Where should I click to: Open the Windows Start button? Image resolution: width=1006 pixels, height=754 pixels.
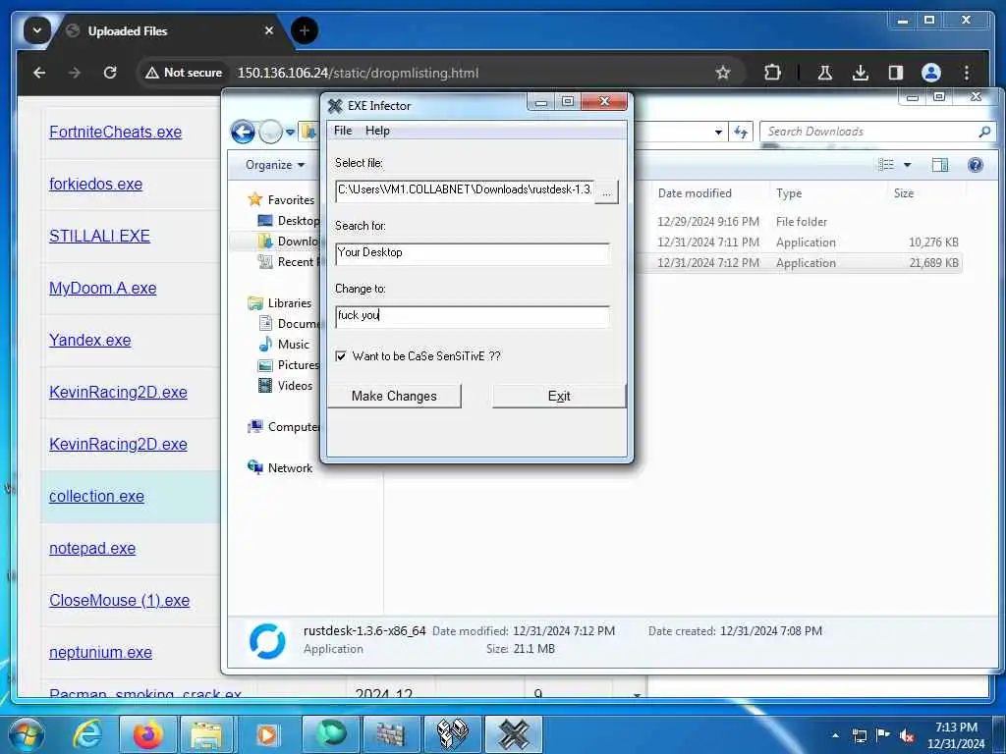pyautogui.click(x=26, y=734)
